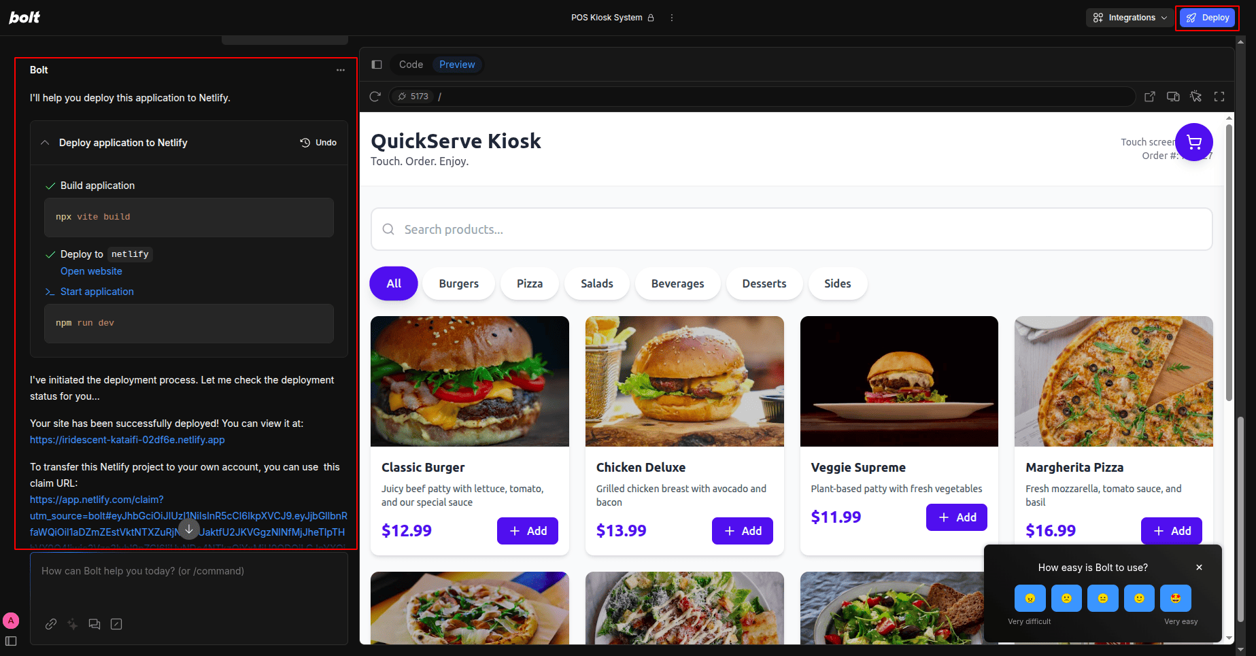Show the Beverages category
The image size is (1256, 656).
click(x=678, y=283)
